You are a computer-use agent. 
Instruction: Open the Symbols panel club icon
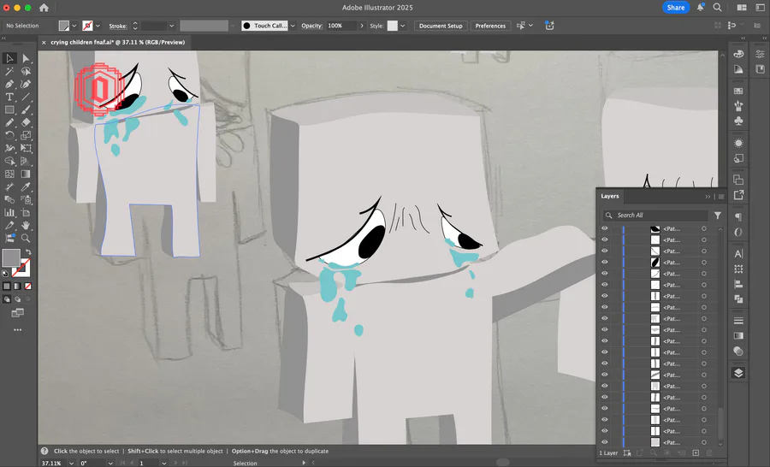tap(738, 121)
